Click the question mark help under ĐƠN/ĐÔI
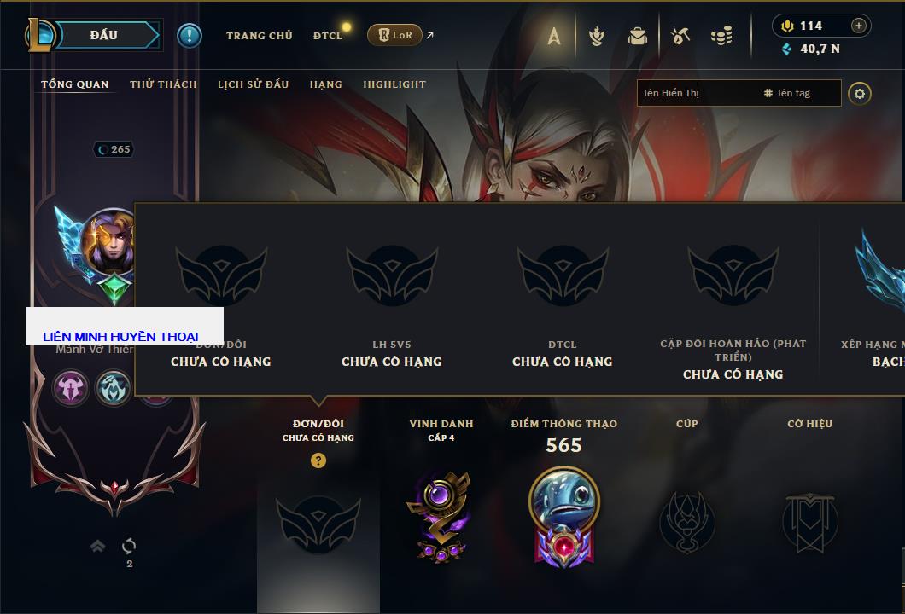The height and width of the screenshot is (614, 905). pos(318,460)
